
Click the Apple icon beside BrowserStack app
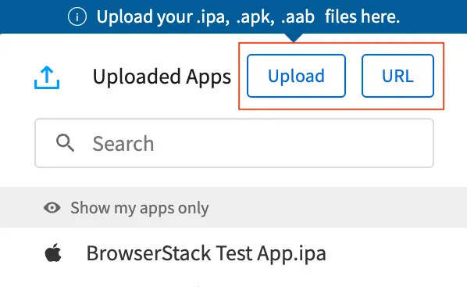[x=53, y=252]
